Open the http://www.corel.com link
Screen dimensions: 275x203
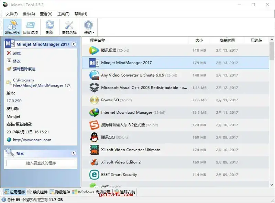point(32,140)
